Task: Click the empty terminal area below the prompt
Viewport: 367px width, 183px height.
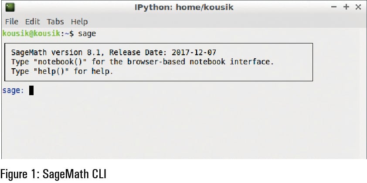Action: (x=183, y=126)
